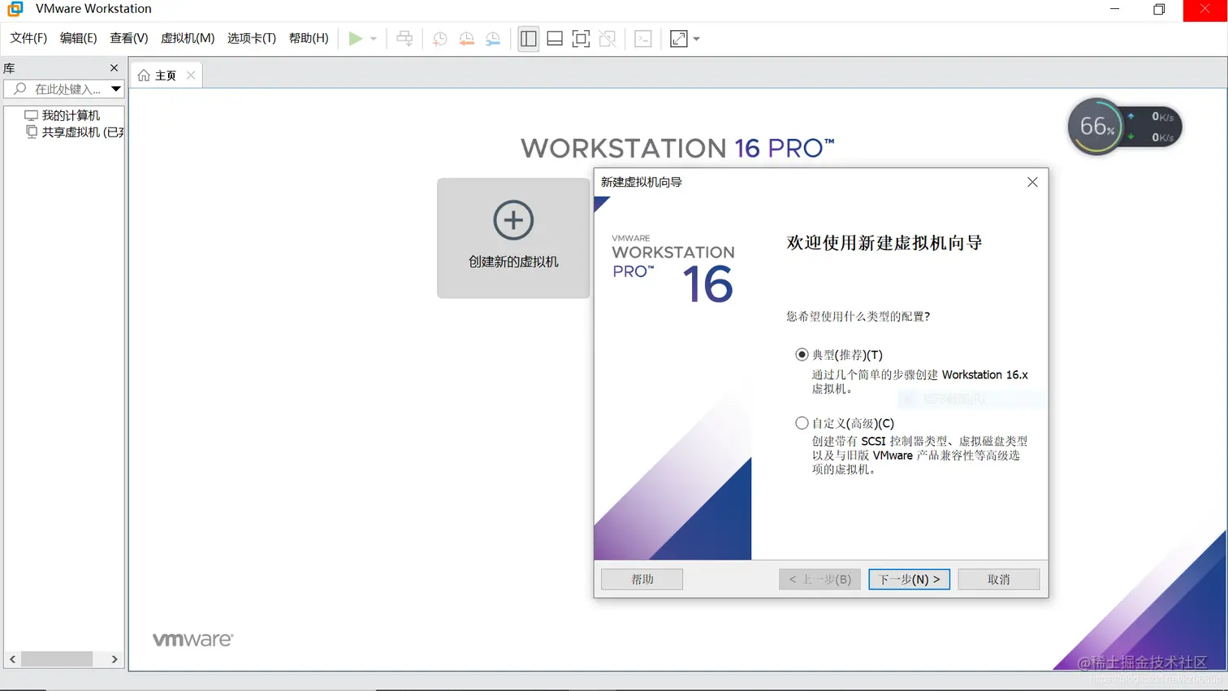
Task: Open the snapshot manager icon
Action: [x=493, y=38]
